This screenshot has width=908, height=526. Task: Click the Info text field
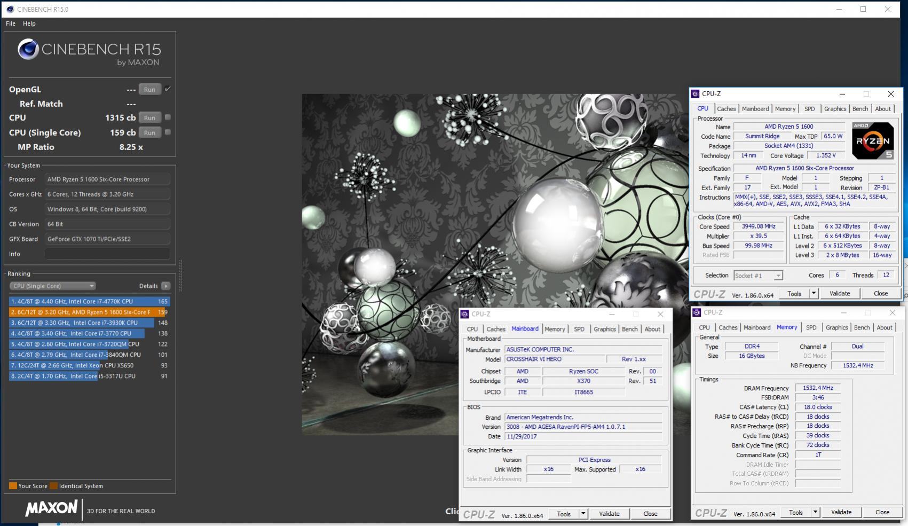[107, 254]
